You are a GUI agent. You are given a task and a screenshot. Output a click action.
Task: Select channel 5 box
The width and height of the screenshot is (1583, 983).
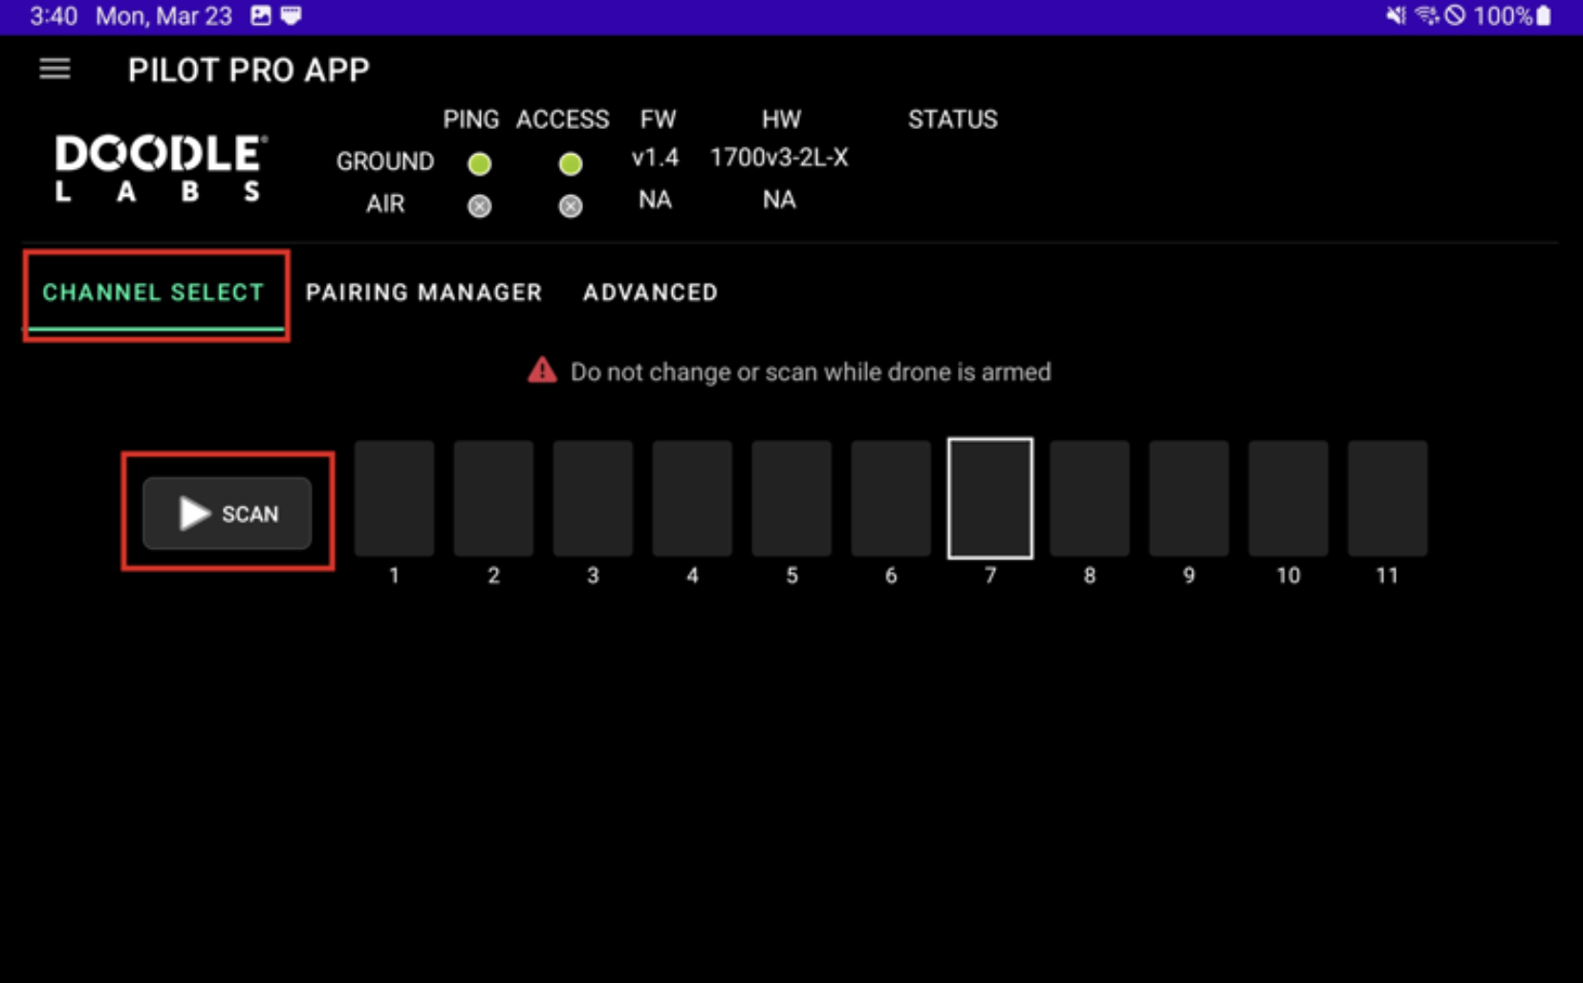pyautogui.click(x=791, y=498)
